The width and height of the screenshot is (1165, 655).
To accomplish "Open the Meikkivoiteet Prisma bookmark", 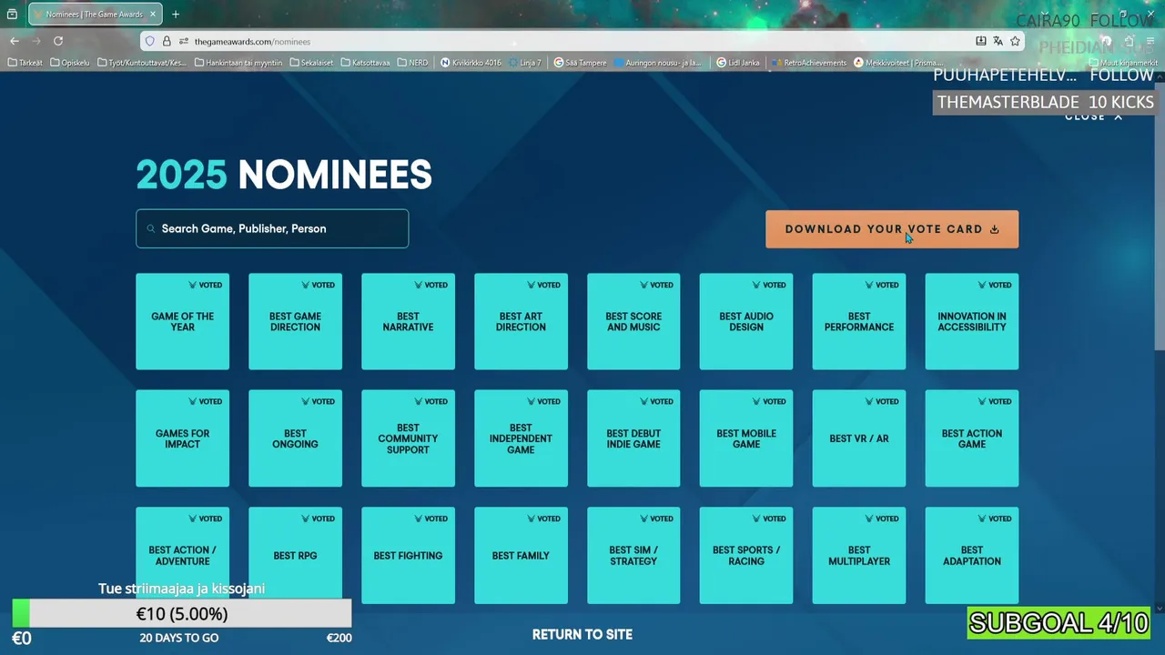I will [898, 63].
